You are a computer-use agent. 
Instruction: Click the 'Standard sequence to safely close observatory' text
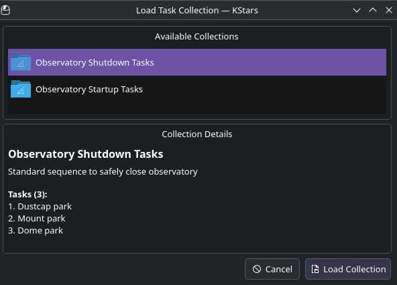coord(103,172)
